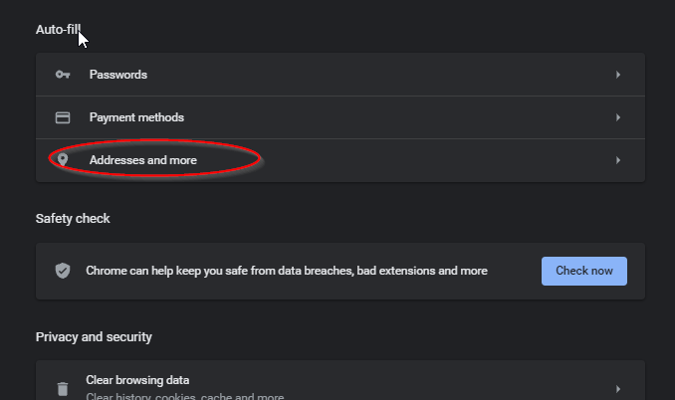
Task: Expand the Payment methods row arrow
Action: (618, 117)
